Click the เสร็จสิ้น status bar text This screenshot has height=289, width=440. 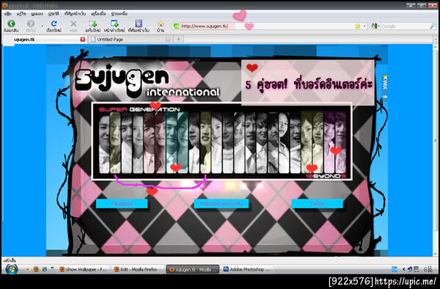[10, 260]
